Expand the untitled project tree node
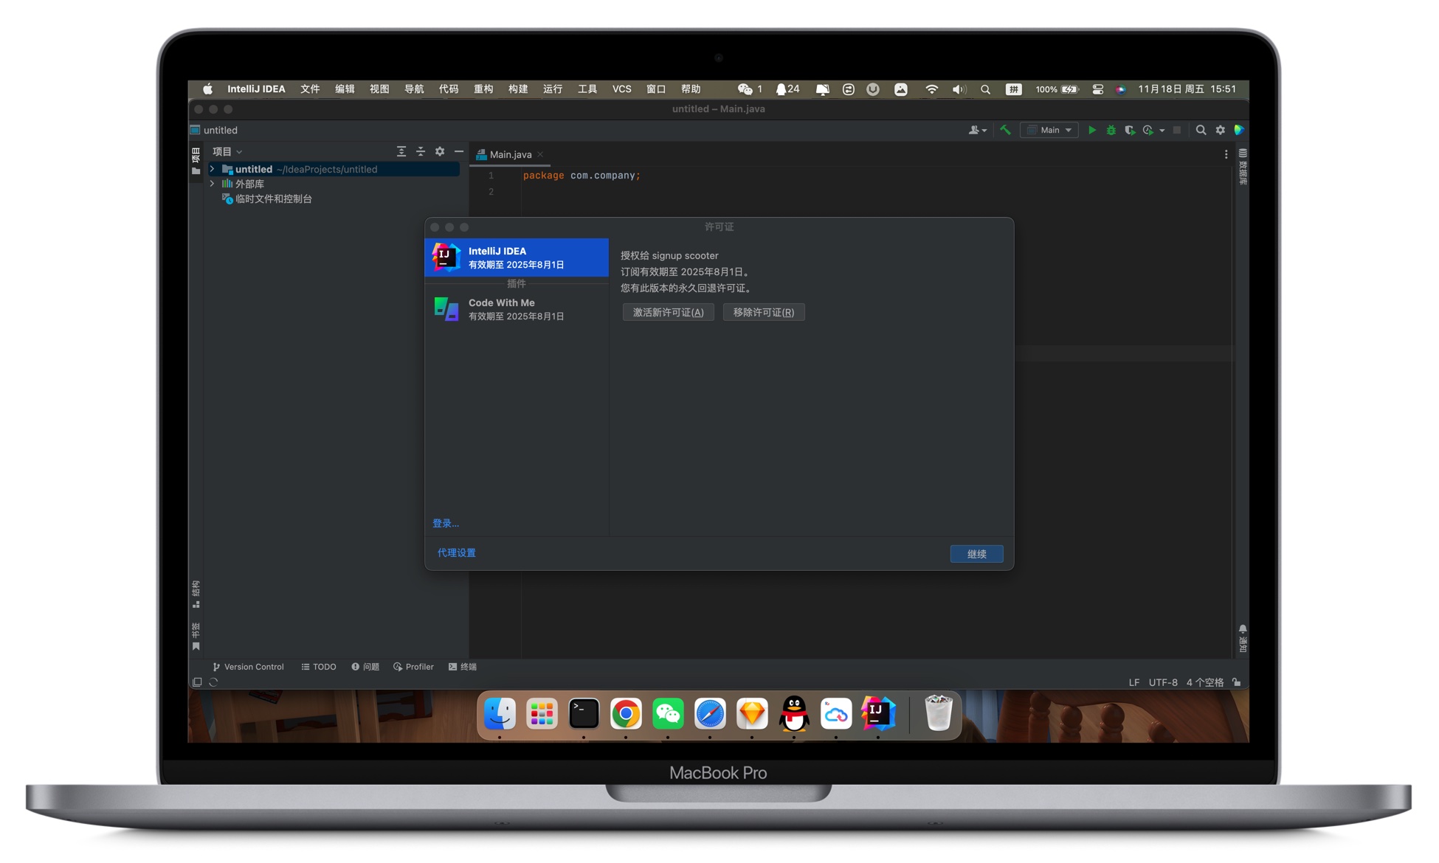This screenshot has height=863, width=1439. pyautogui.click(x=213, y=169)
